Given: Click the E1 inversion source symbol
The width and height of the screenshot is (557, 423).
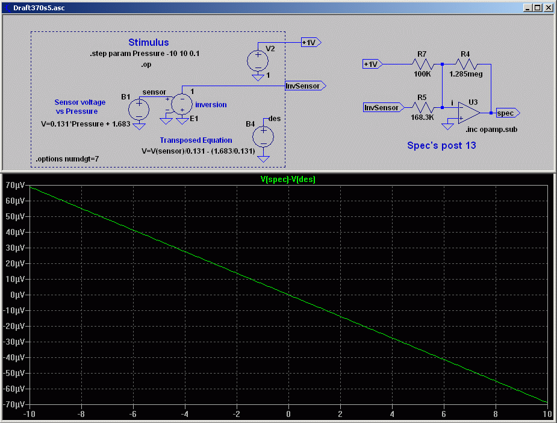Looking at the screenshot, I should (x=182, y=104).
